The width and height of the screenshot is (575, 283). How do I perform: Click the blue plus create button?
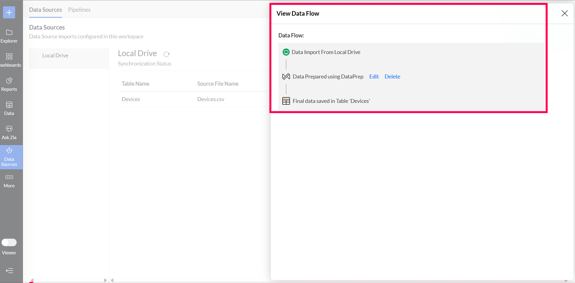click(x=9, y=12)
